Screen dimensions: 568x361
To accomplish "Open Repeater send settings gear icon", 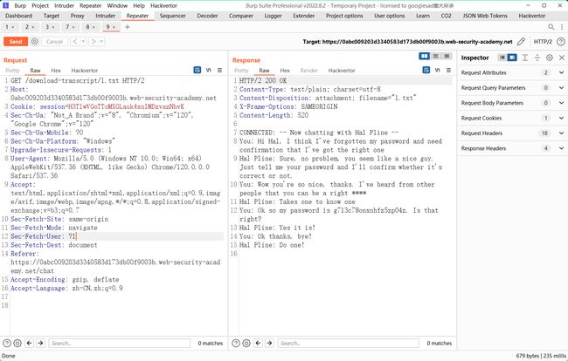I will pos(34,42).
